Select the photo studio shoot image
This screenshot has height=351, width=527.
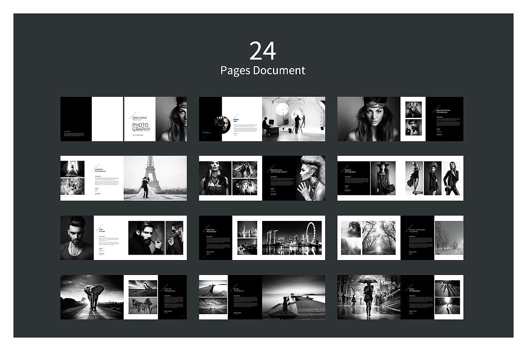coord(293,119)
